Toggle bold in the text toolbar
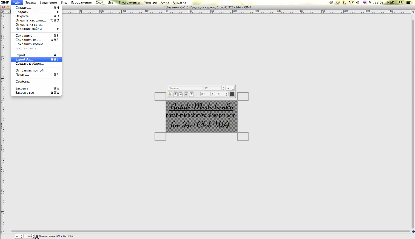 pos(175,94)
